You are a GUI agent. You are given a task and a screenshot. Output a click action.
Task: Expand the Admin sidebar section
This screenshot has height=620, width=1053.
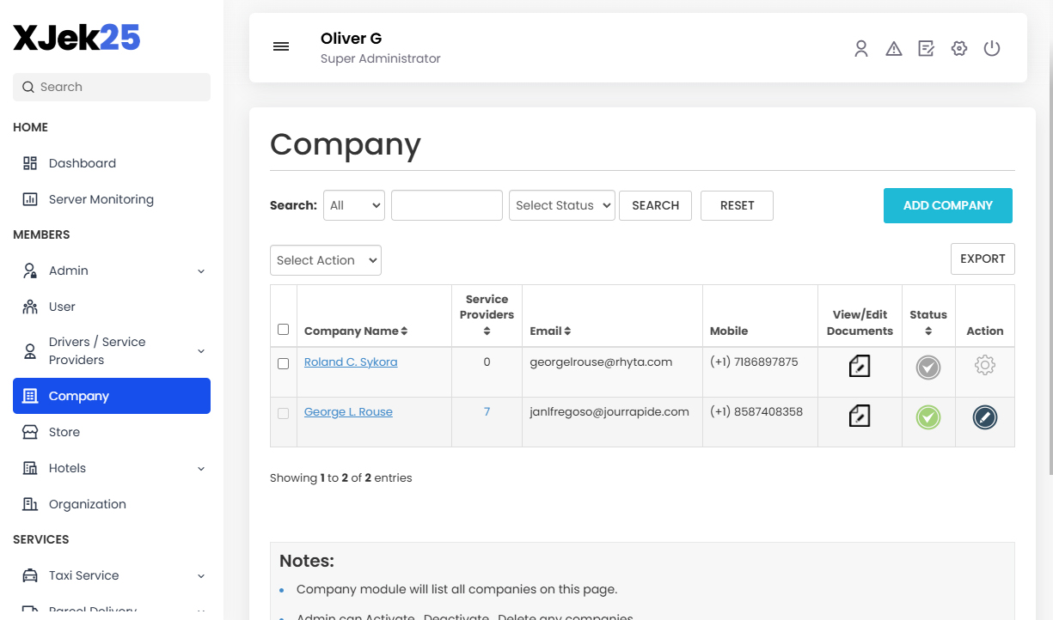[111, 270]
